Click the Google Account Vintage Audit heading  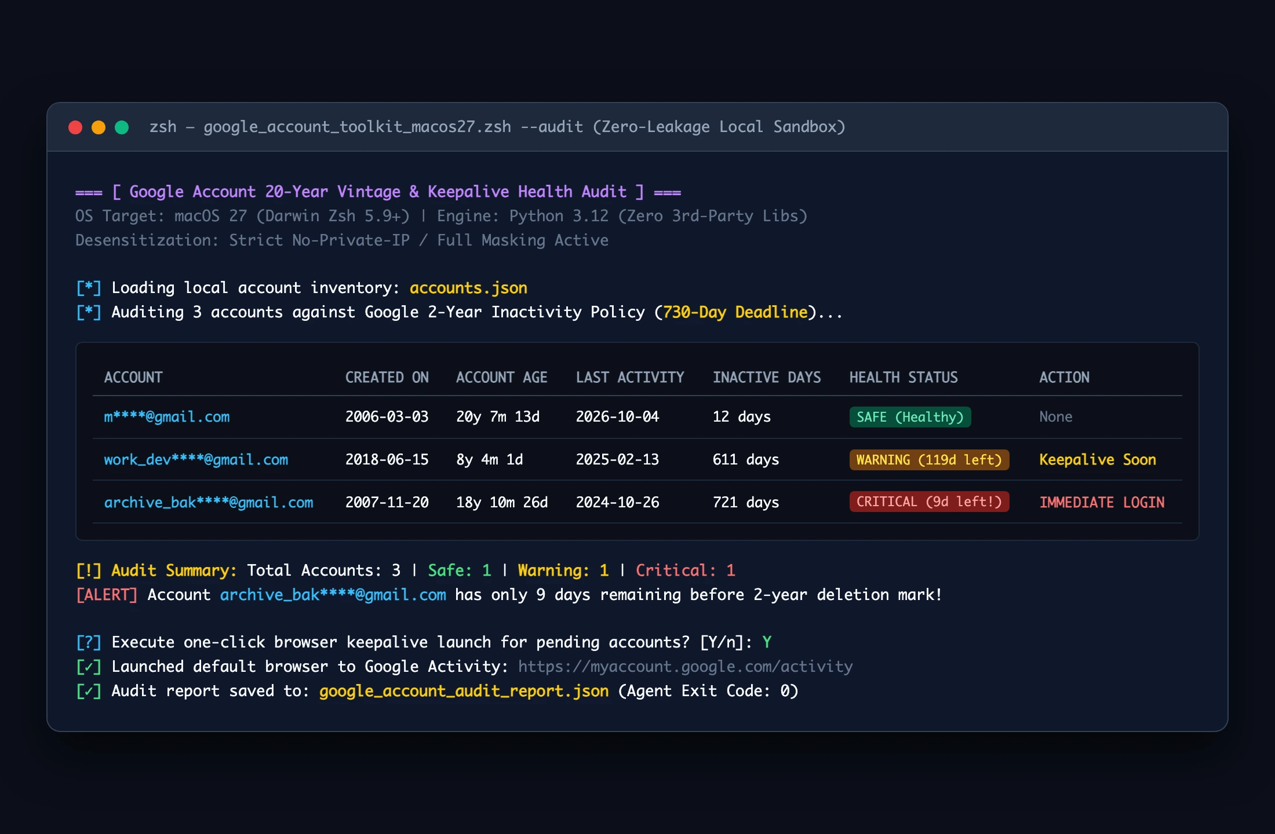pos(378,192)
